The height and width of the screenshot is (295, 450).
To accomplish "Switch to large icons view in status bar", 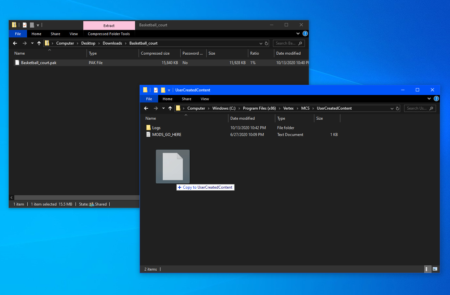I will 435,269.
